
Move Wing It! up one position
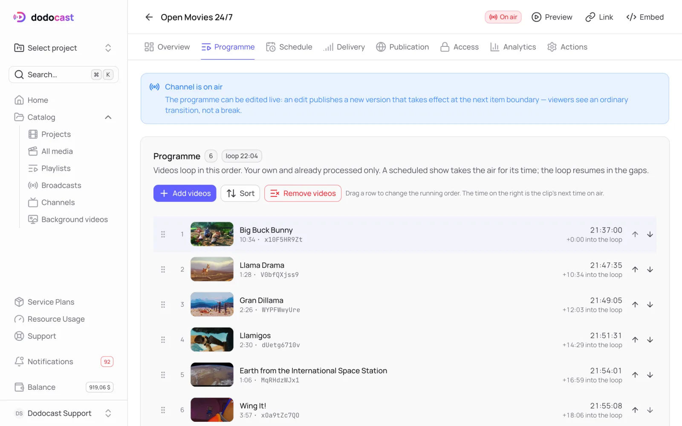click(635, 410)
